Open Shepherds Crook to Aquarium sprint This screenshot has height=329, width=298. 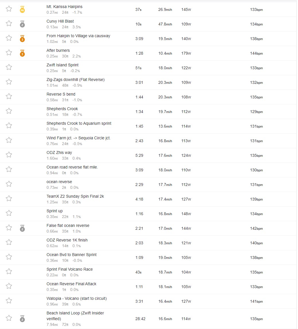point(79,123)
